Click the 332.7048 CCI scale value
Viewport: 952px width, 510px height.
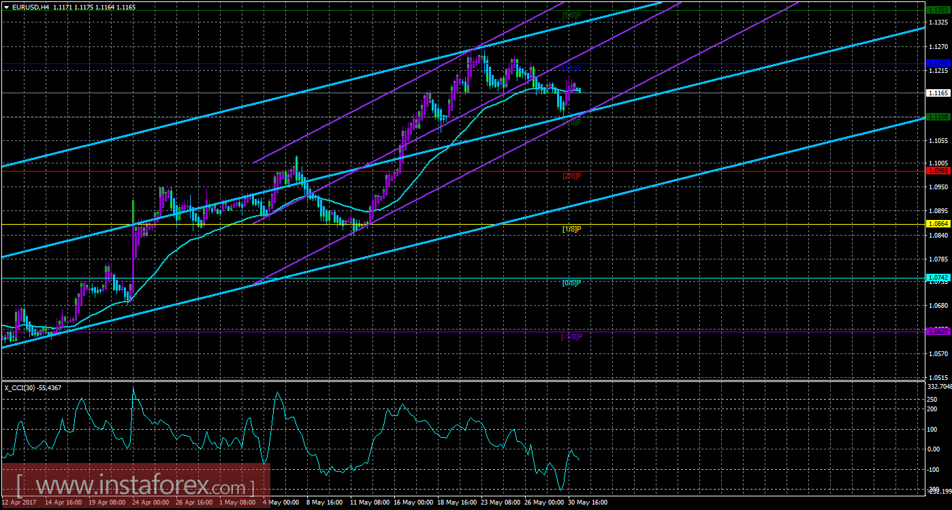[x=939, y=386]
